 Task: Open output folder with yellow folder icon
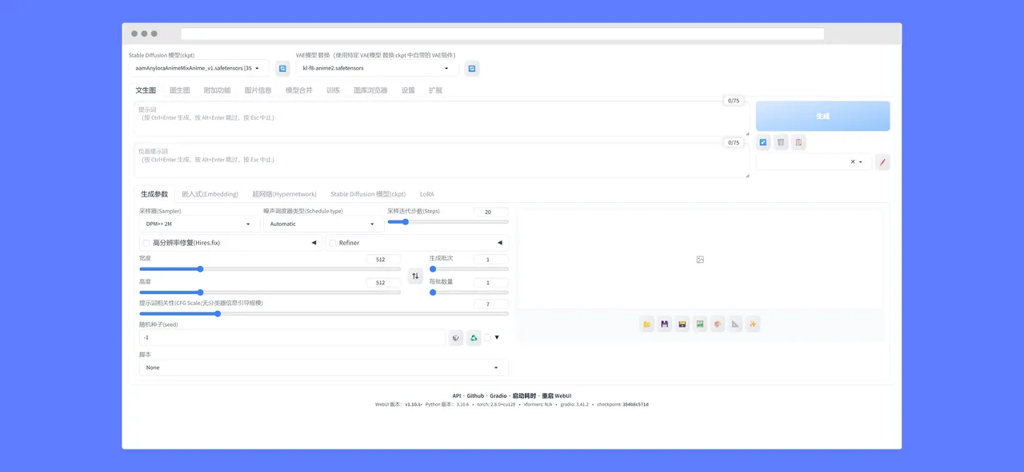pyautogui.click(x=647, y=324)
